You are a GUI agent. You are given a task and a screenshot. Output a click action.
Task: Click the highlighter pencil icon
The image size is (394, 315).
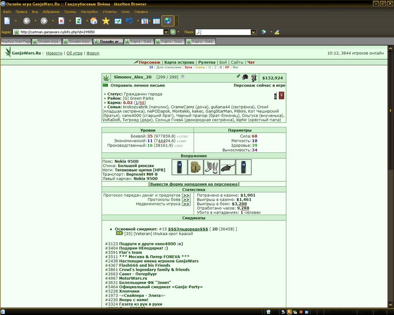click(277, 32)
